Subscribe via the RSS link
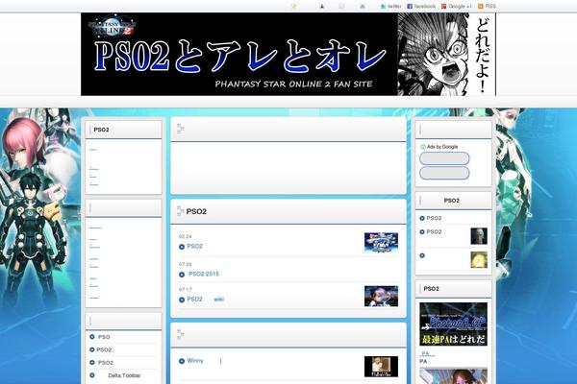 tap(487, 7)
